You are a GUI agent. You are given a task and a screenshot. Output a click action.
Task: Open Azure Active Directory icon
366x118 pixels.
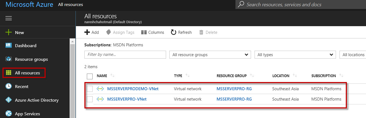[x=9, y=100]
